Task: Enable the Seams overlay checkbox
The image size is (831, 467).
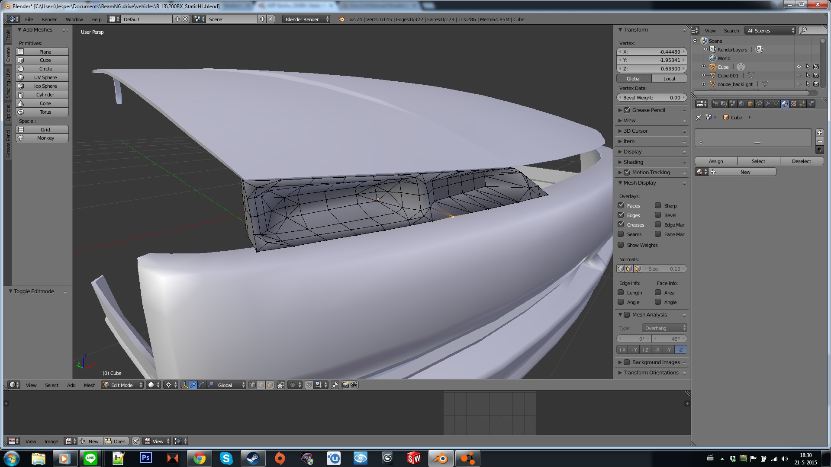Action: click(x=621, y=234)
